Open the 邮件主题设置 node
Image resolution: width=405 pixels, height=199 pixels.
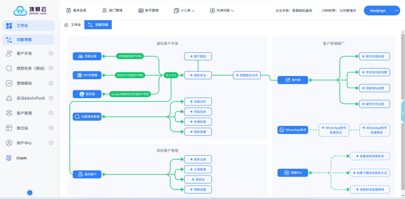pos(374,56)
